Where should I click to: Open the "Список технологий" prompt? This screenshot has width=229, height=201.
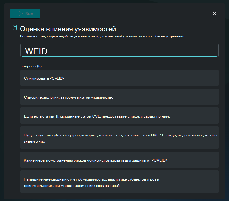point(119,97)
